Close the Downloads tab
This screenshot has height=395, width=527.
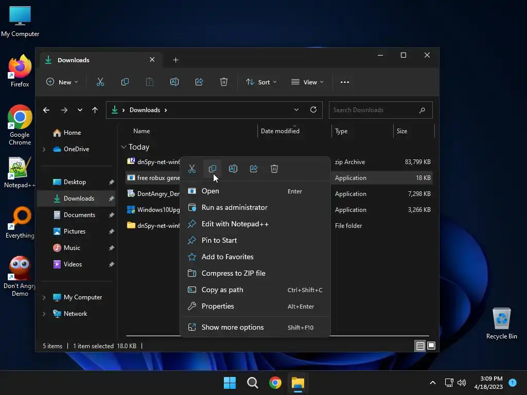click(152, 60)
